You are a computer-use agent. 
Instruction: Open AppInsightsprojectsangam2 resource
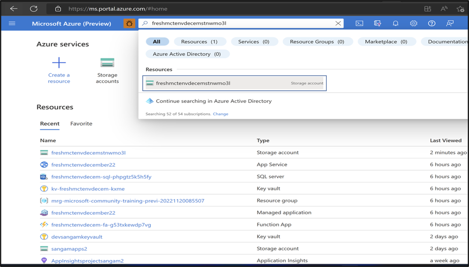87,261
